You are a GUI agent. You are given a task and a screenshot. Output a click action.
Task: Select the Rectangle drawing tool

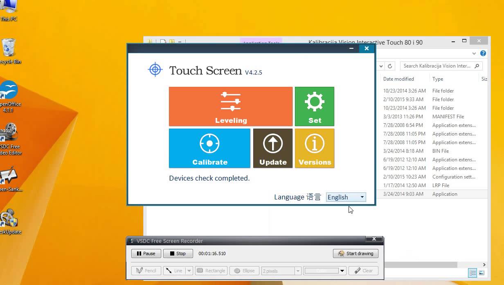coord(211,271)
